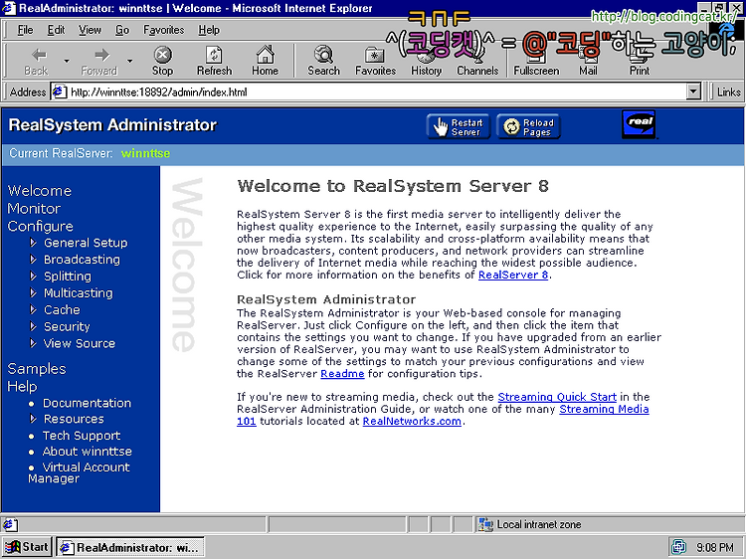Select Welcome in left navigation
Screen dimensions: 746x559
pos(40,191)
